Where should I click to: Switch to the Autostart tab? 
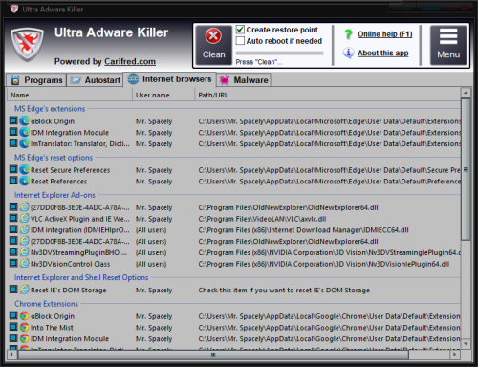tap(95, 80)
